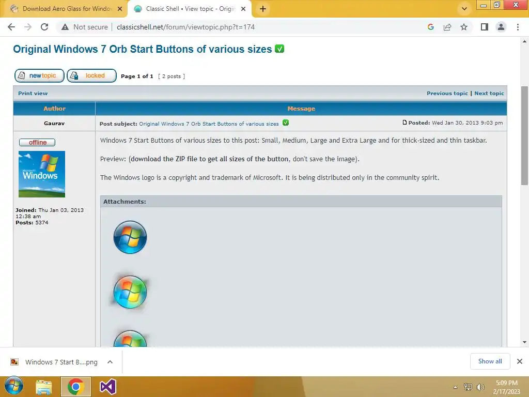Open the tab search dropdown arrow
Screen dimensions: 529x397
point(464,9)
